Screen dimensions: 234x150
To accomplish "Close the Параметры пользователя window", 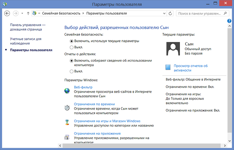I will point(226,3).
